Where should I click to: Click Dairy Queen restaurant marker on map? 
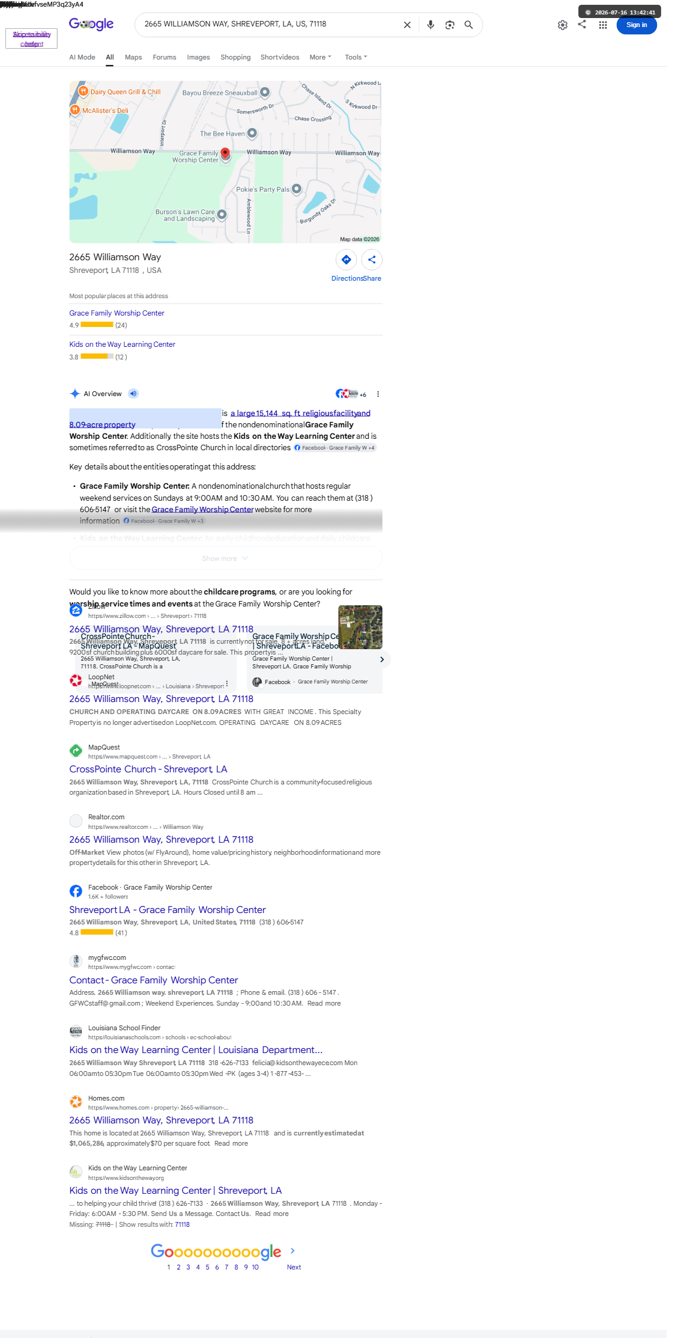coord(83,91)
